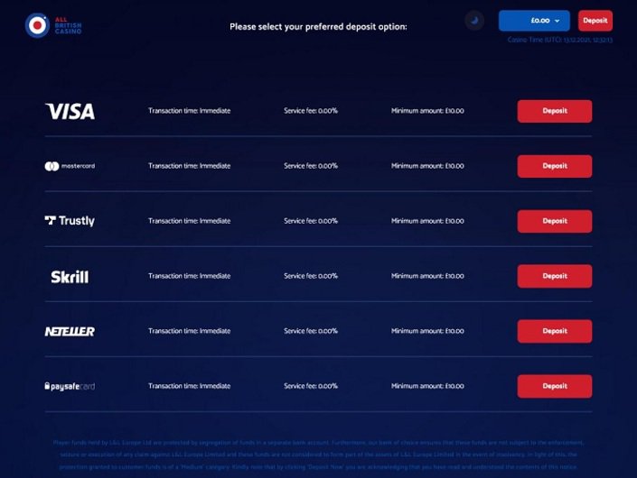Click VISA's transaction time label
The height and width of the screenshot is (478, 637).
point(189,111)
